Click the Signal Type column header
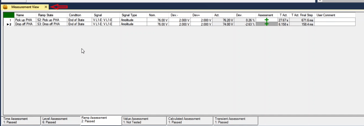 coord(129,15)
